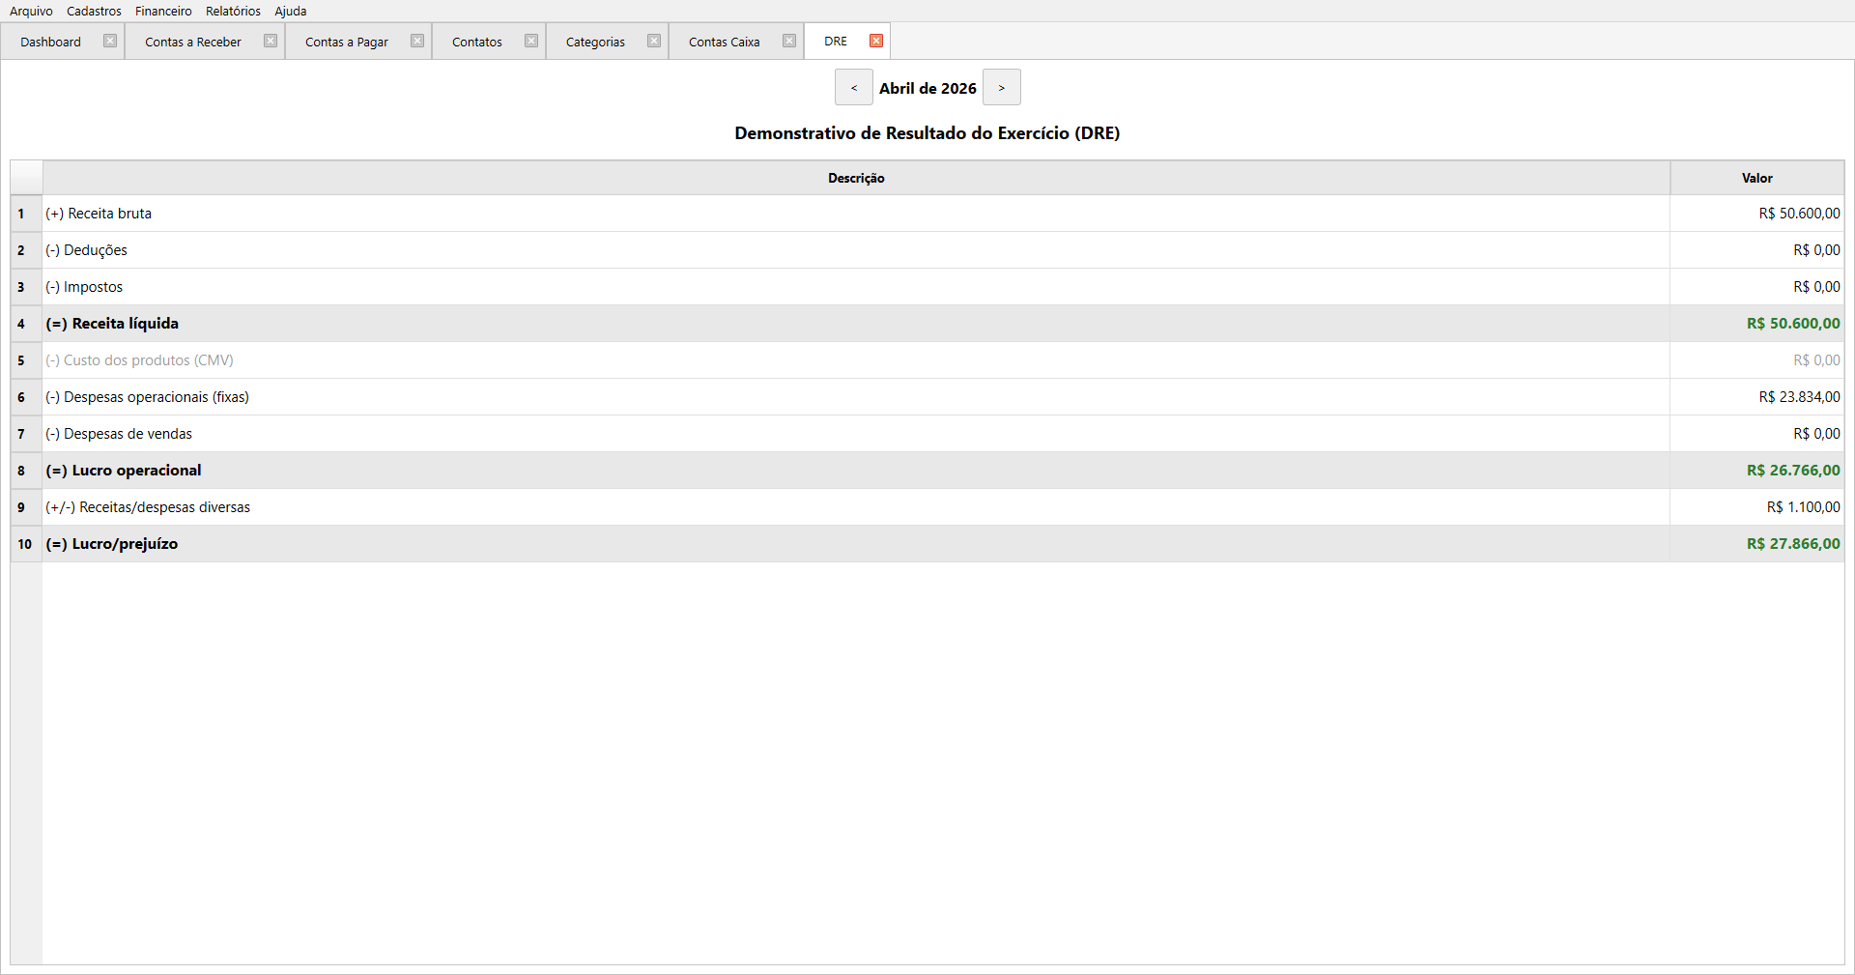Go to previous month with left arrow

[853, 88]
